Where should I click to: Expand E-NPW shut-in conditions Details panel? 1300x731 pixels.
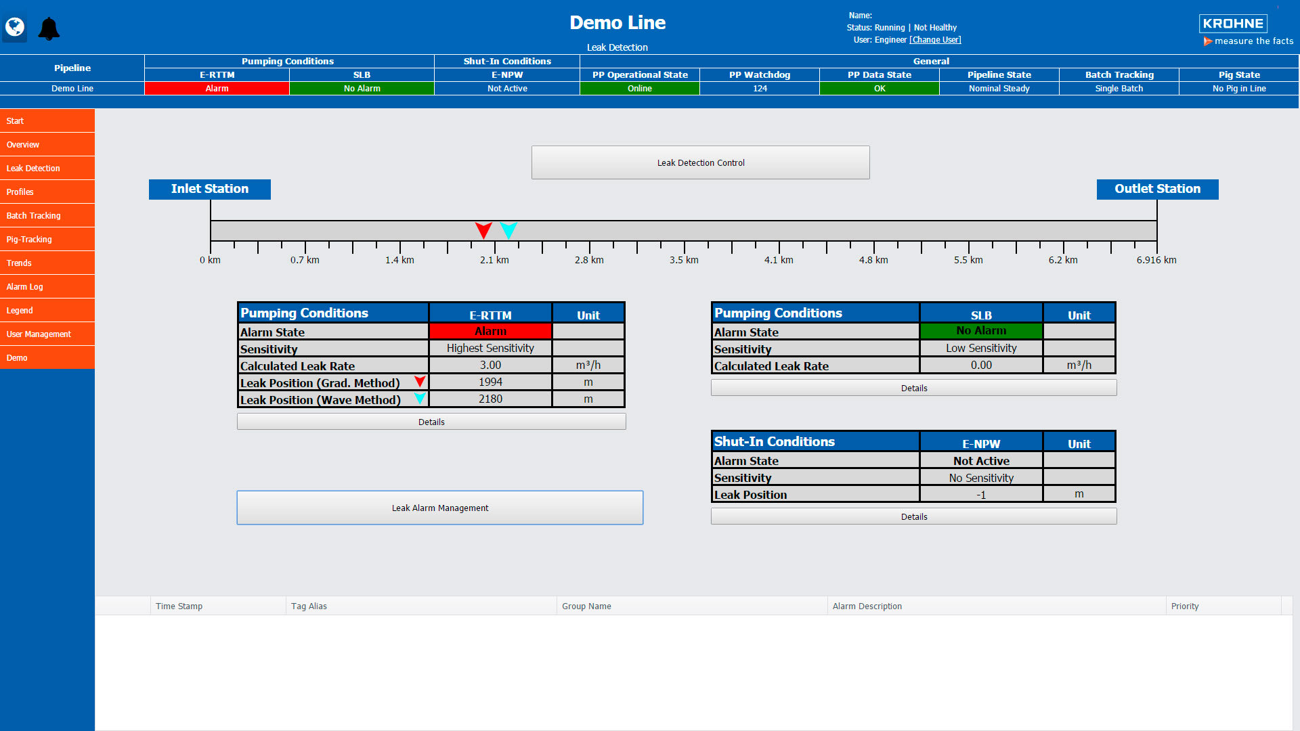coord(913,516)
